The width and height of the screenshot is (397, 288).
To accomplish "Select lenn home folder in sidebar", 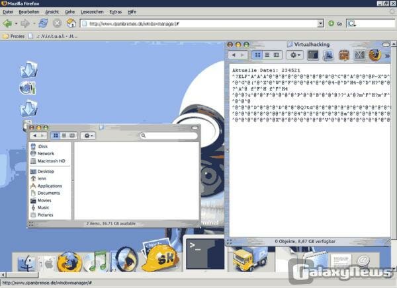I will click(x=38, y=178).
